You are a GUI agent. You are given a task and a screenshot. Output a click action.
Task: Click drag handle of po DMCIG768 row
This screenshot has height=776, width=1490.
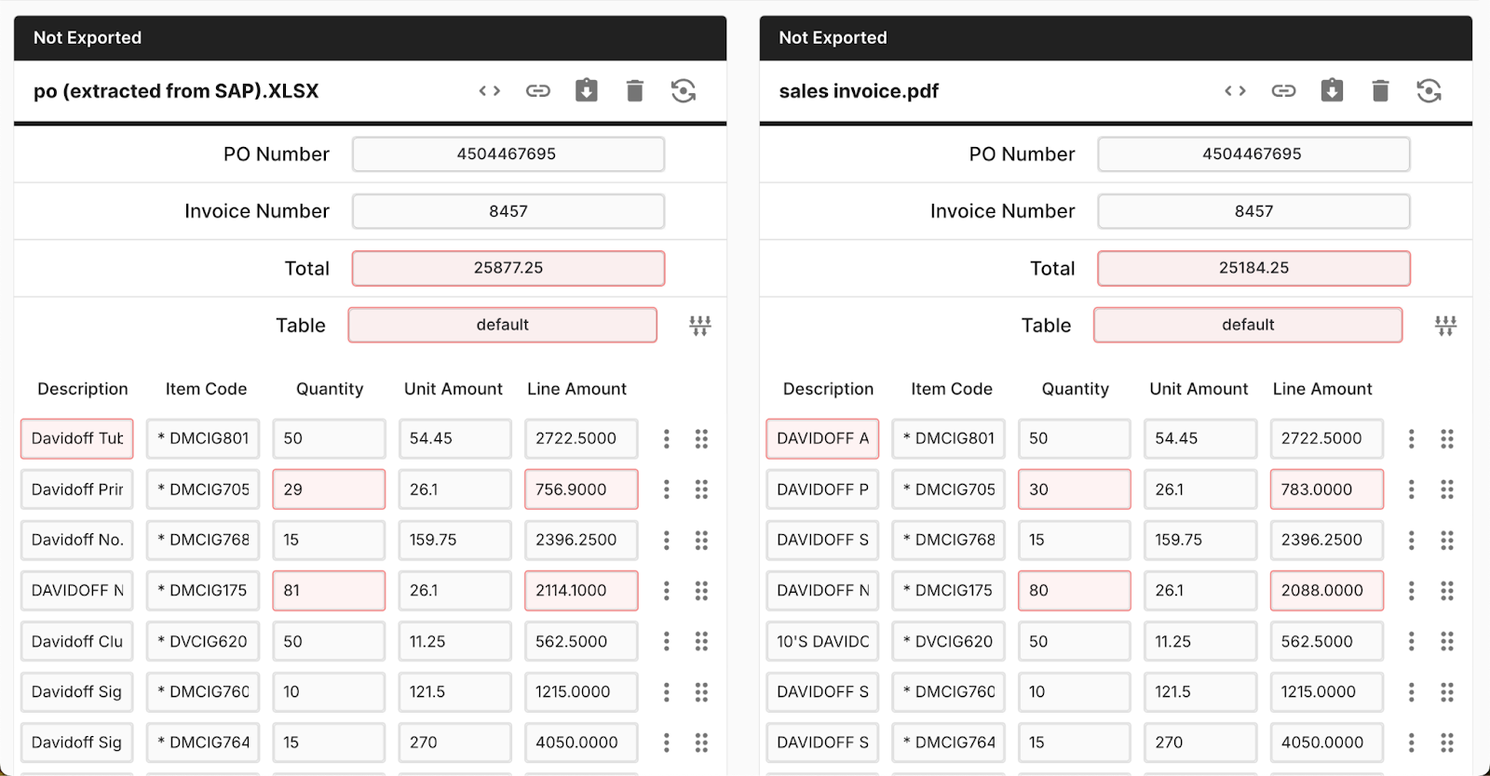702,540
